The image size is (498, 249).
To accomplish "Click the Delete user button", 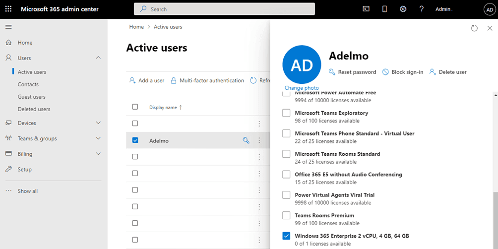I will 448,72.
